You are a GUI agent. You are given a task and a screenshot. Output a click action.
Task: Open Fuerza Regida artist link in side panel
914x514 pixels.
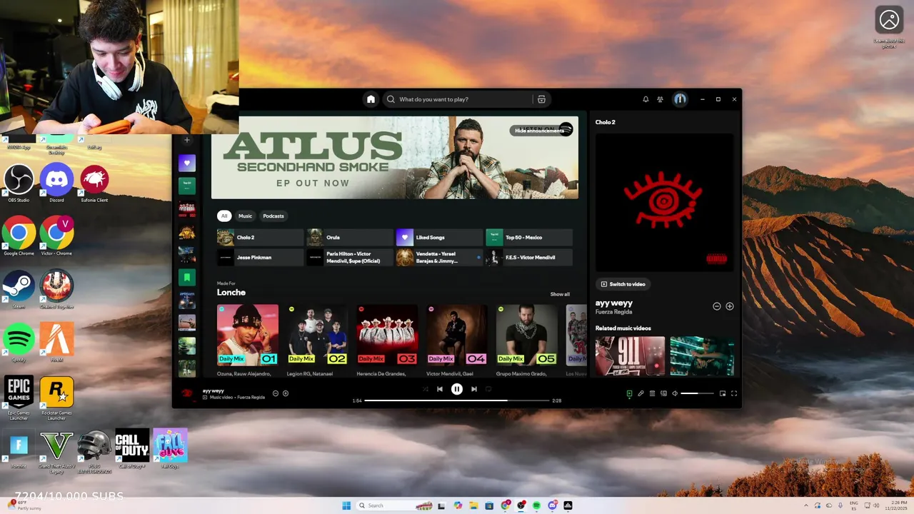pyautogui.click(x=613, y=312)
